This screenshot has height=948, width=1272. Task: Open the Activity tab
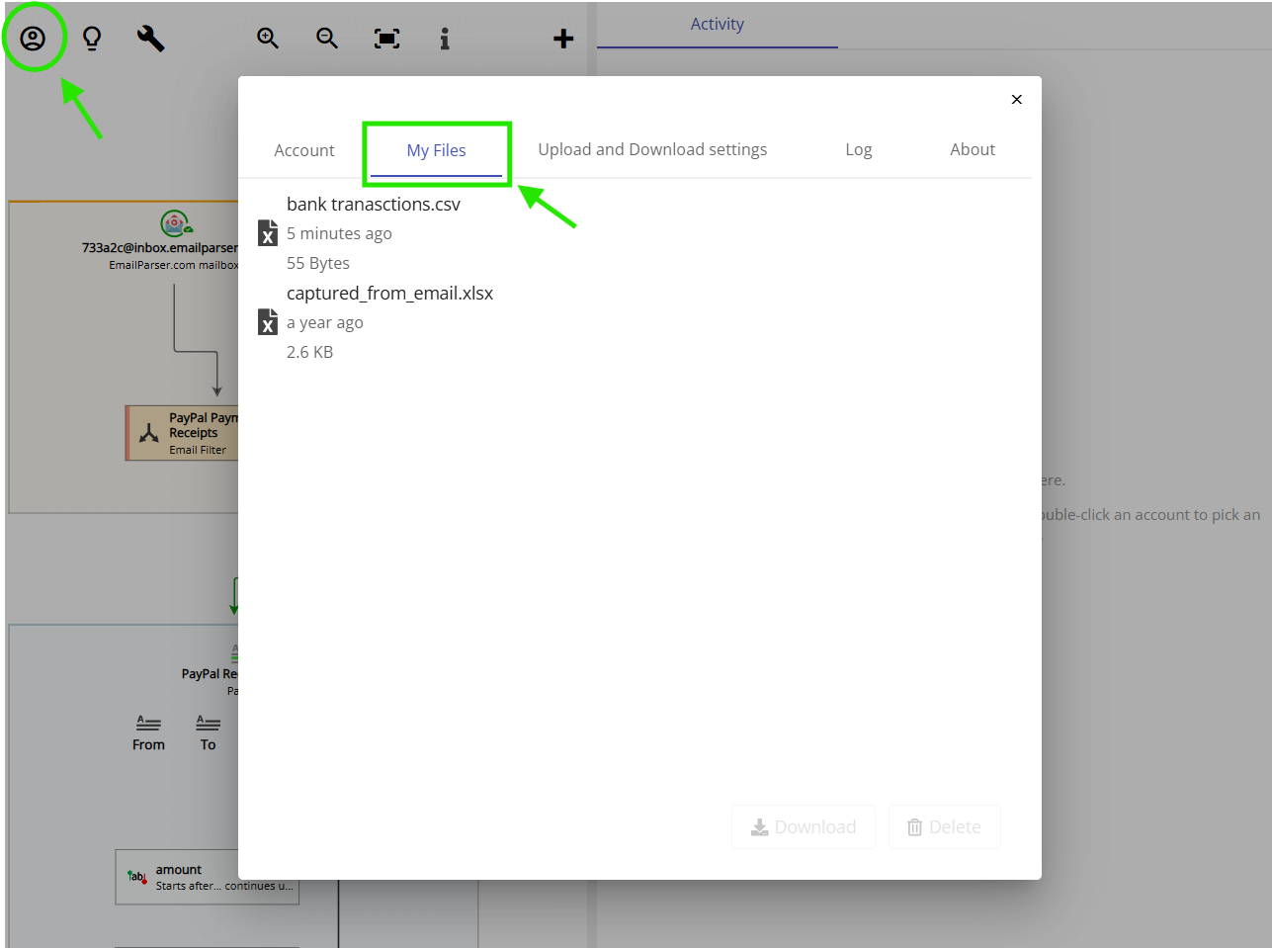(718, 24)
